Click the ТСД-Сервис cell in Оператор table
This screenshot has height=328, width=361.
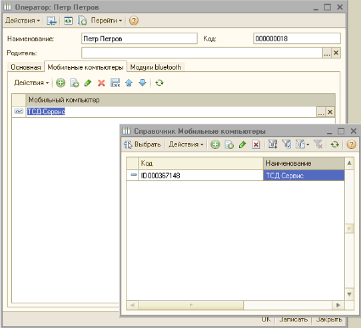[x=172, y=112]
